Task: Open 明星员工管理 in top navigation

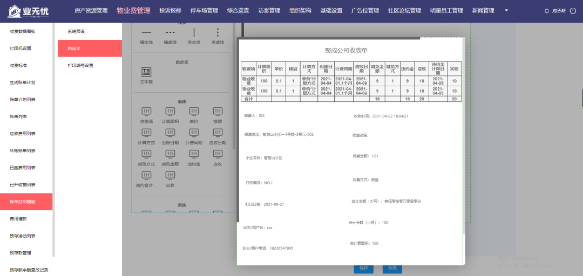Action: click(446, 11)
